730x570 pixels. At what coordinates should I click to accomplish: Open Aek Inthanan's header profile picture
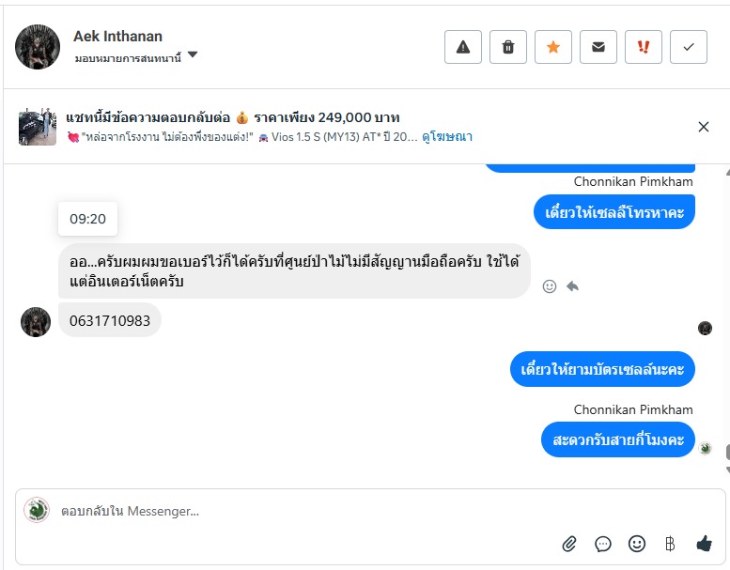pyautogui.click(x=39, y=46)
